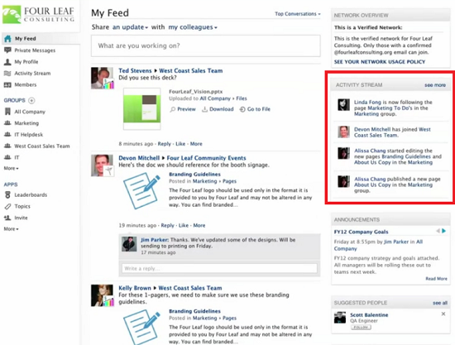The height and width of the screenshot is (345, 455).
Task: Click the 'What are you working on?' box
Action: point(206,46)
